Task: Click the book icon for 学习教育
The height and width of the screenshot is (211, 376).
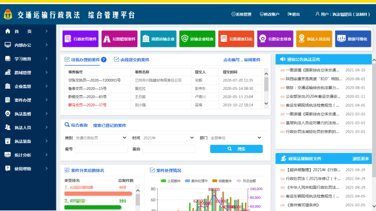Action: tap(8, 58)
